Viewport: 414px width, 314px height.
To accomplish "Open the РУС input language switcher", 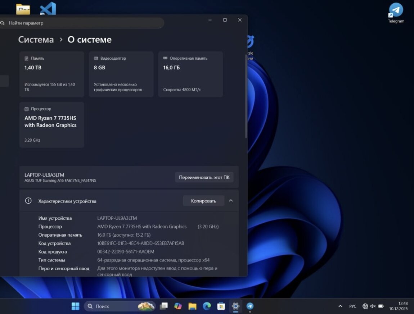I will 352,306.
